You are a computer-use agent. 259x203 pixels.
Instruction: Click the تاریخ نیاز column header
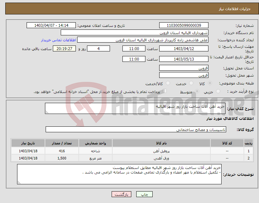point(28,143)
